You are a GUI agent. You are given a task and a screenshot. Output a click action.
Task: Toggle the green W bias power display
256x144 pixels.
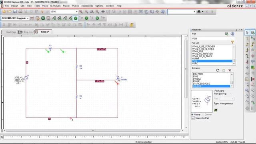point(97,18)
